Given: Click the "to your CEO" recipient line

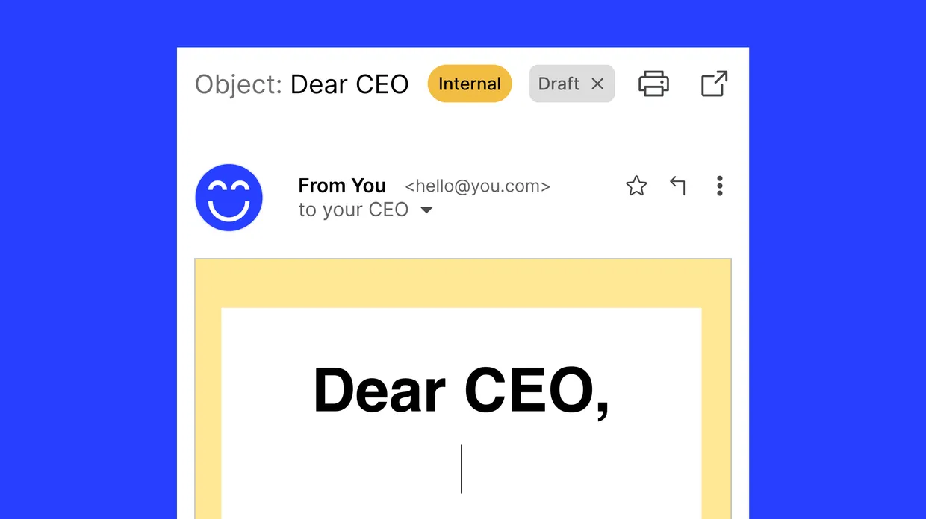Looking at the screenshot, I should coord(353,210).
